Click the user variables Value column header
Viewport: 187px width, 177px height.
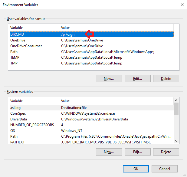[116, 28]
